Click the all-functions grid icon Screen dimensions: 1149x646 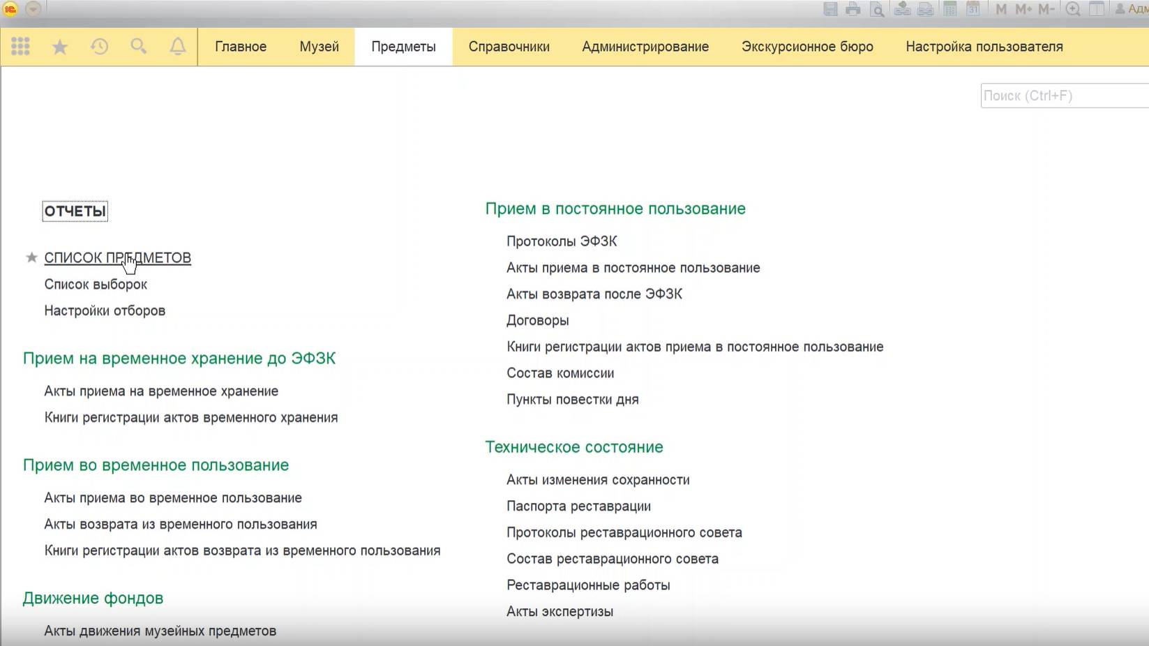(20, 46)
